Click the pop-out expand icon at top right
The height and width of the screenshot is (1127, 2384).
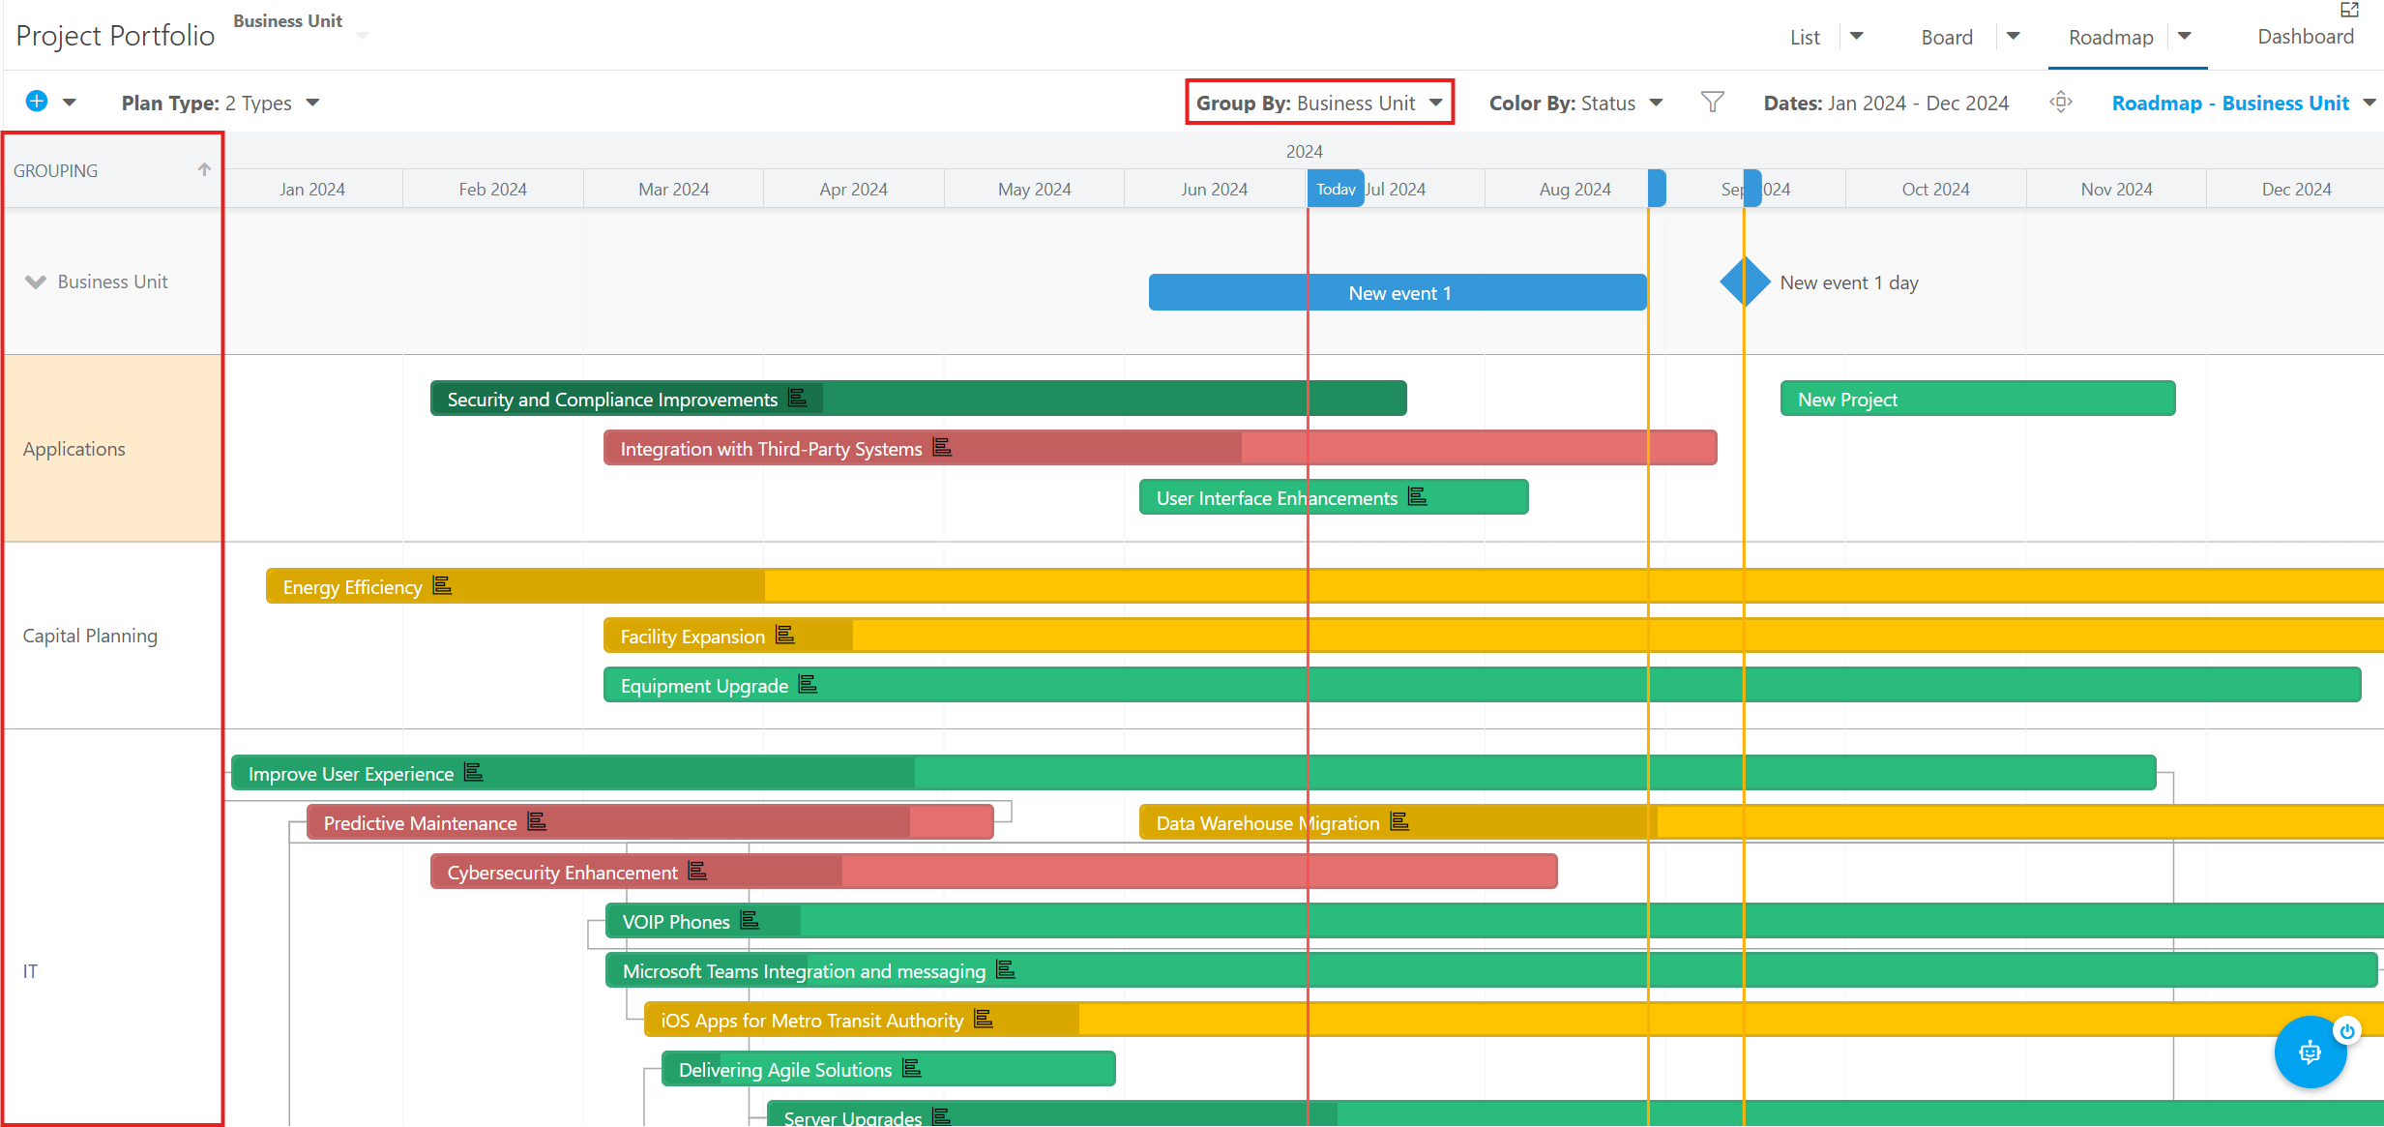point(2349,10)
